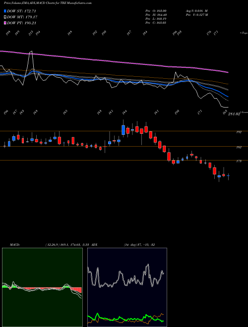Viewport: 248px width, 327px height.
Task: Click the white DOW MT legend swatch
Action: point(5,17)
